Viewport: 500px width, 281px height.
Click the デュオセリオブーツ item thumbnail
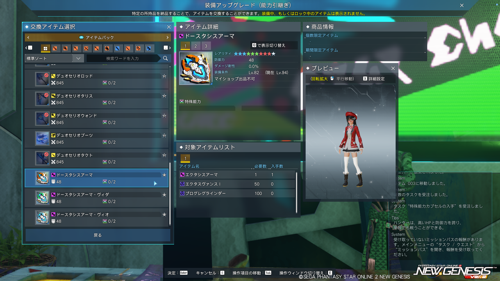click(42, 139)
